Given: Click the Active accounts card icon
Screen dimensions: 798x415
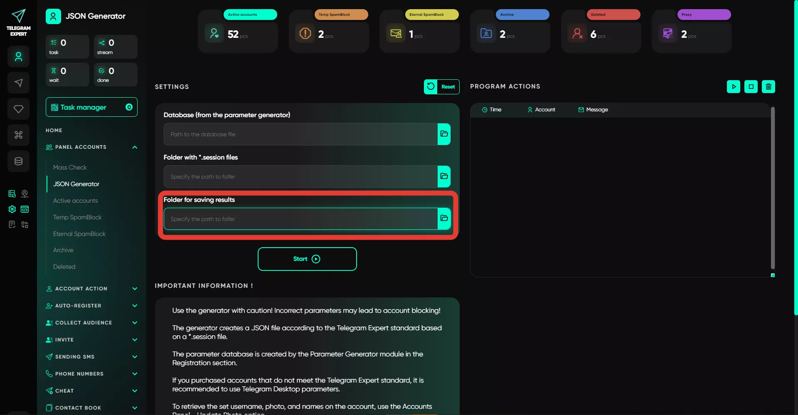Looking at the screenshot, I should tap(214, 33).
